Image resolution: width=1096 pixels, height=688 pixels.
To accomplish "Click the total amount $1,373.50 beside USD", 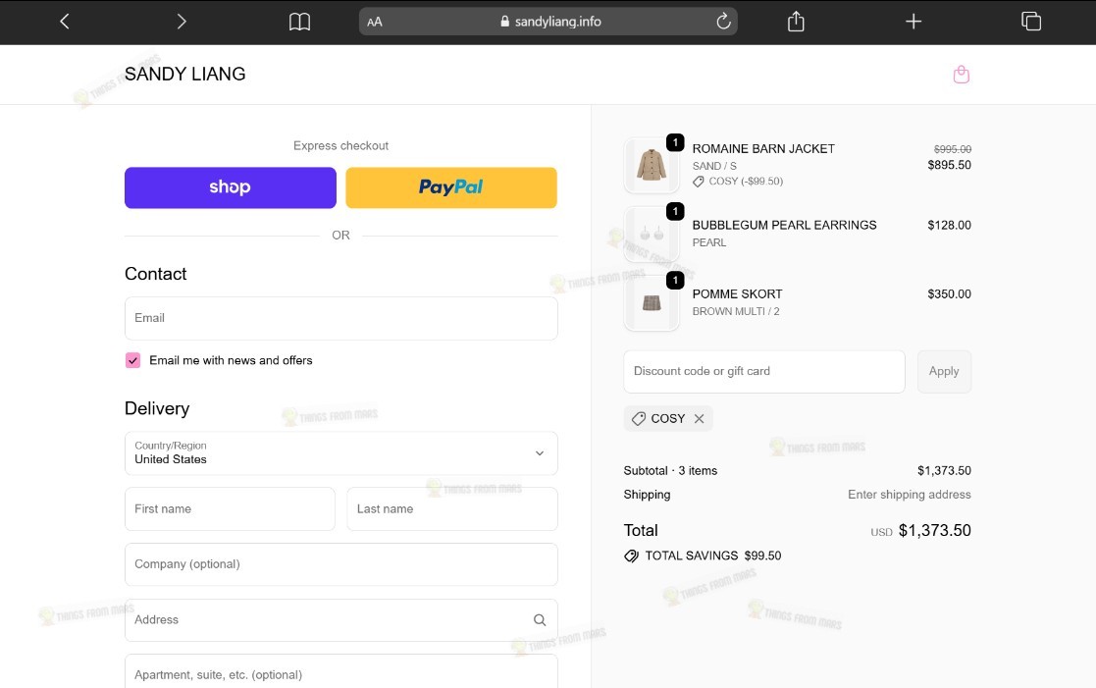I will point(934,531).
